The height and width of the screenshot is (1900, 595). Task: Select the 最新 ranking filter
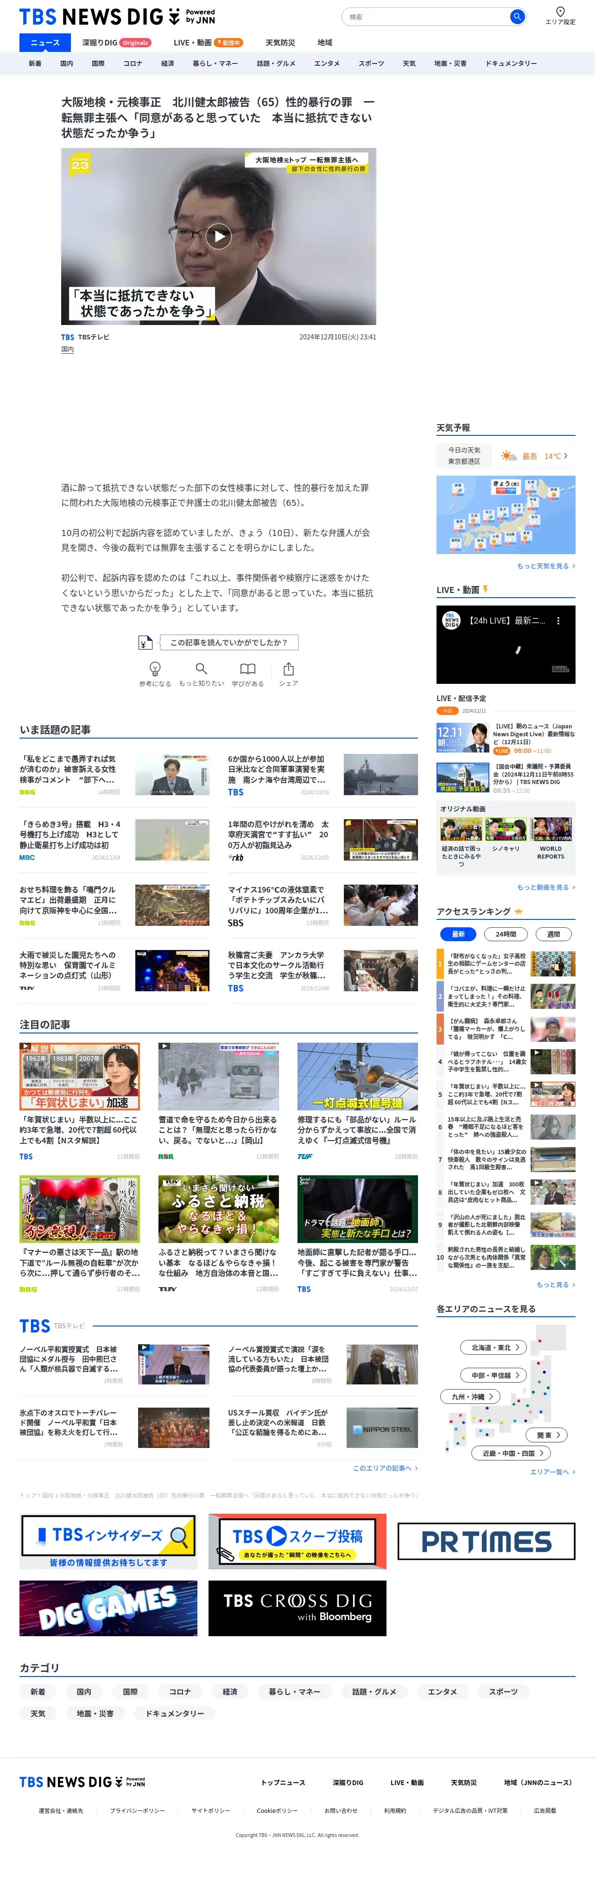pyautogui.click(x=458, y=934)
